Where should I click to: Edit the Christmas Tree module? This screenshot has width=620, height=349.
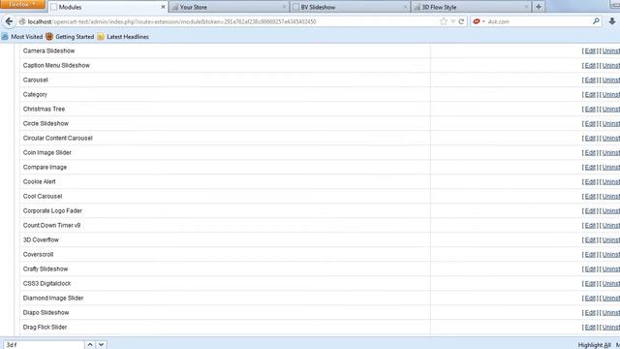click(x=590, y=110)
